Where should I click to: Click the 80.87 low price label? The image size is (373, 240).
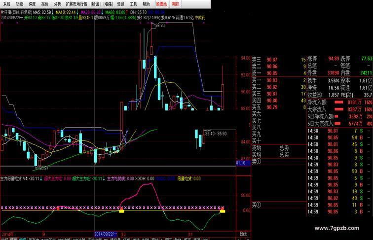(x=44, y=168)
